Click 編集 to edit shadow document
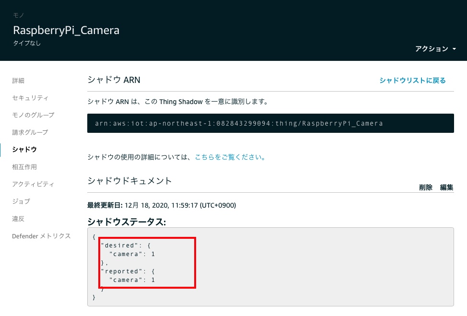 point(446,187)
